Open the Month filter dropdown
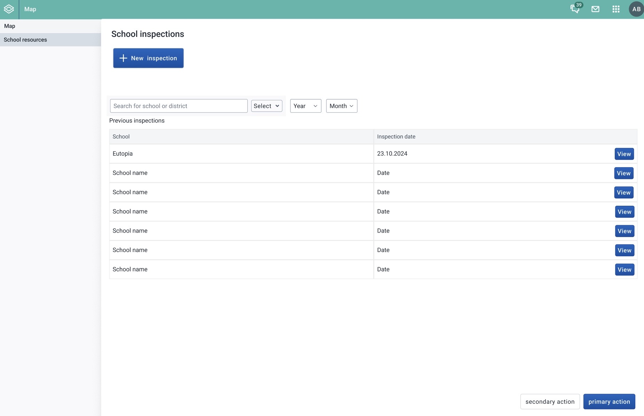This screenshot has height=416, width=644. (x=341, y=106)
